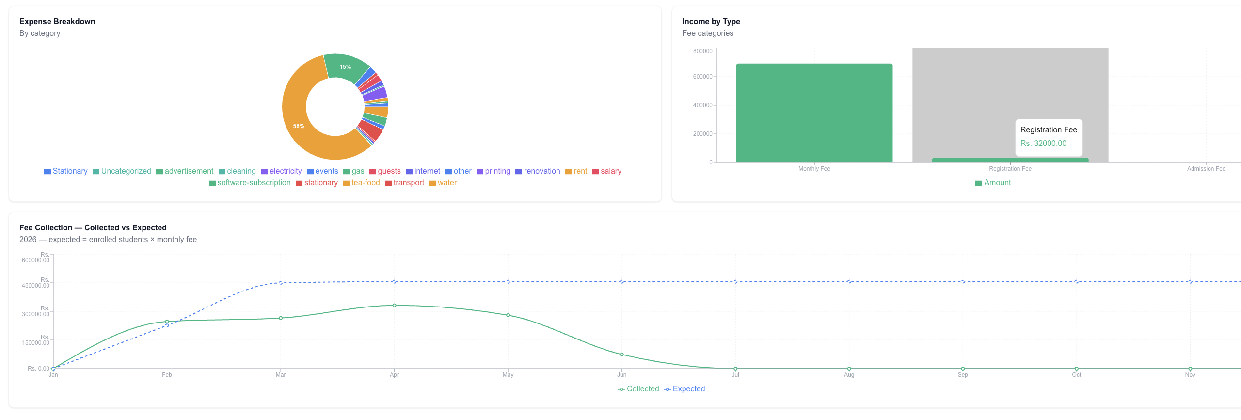The image size is (1241, 420).
Task: Hide the gas category in legend
Action: tap(354, 171)
